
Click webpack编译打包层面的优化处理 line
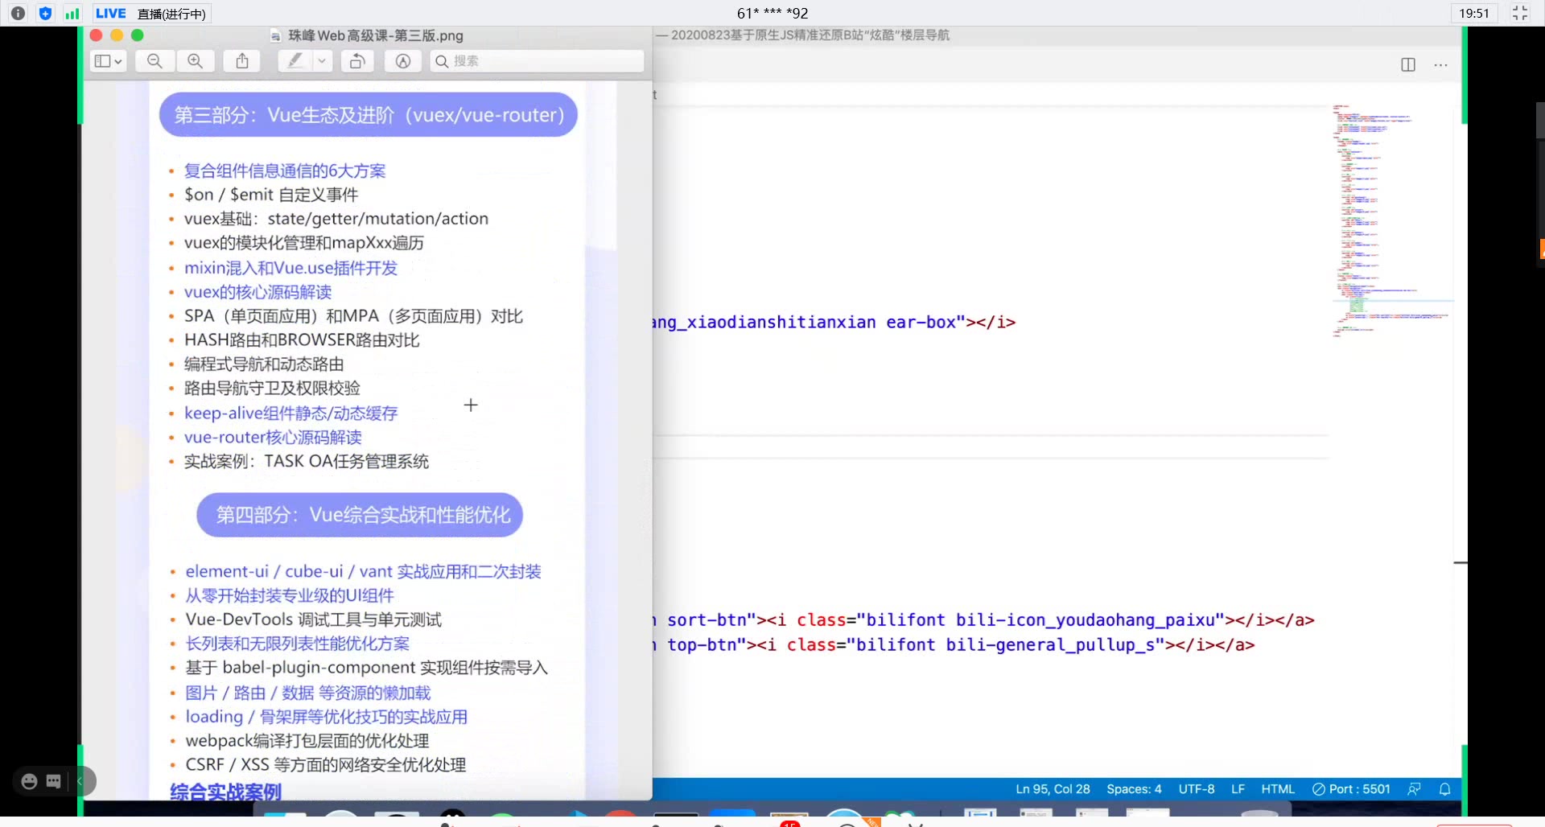tap(307, 741)
